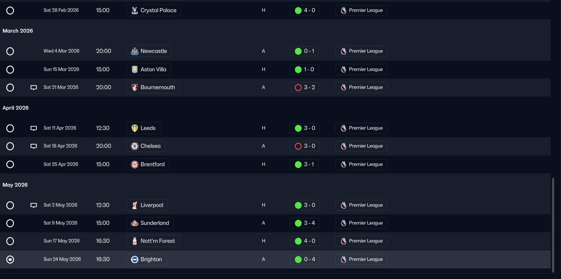Click the TV icon beside Leeds fixture
This screenshot has height=279, width=561.
[x=34, y=128]
